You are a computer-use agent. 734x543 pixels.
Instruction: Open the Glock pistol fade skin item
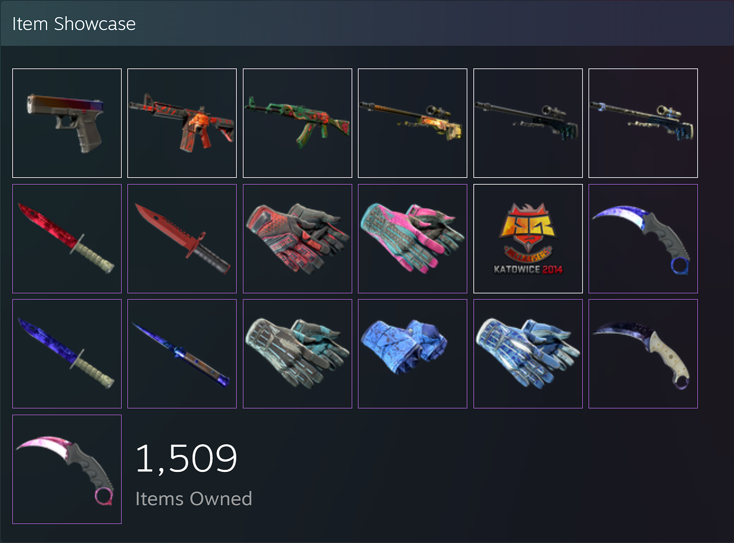(x=67, y=123)
